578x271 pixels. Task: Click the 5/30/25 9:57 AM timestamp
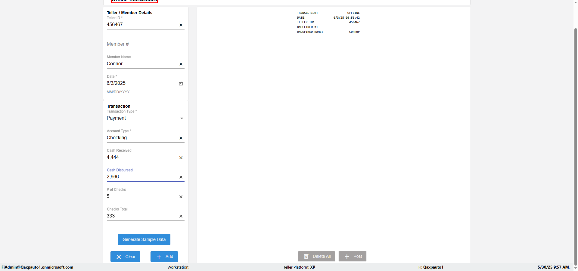point(553,267)
